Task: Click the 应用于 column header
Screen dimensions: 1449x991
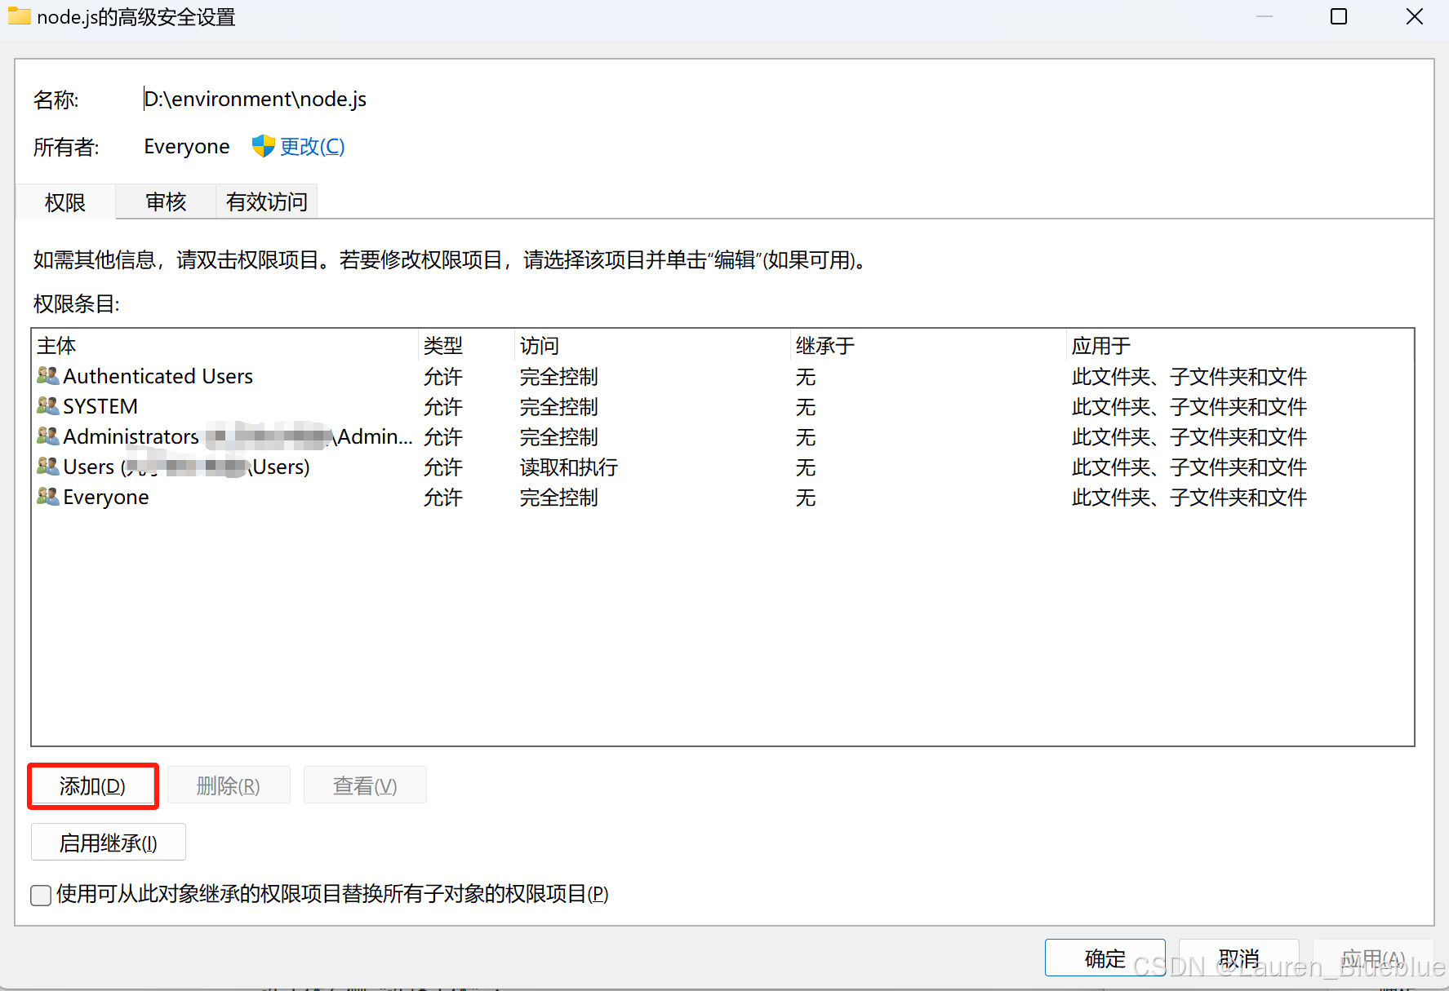Action: (x=1239, y=346)
